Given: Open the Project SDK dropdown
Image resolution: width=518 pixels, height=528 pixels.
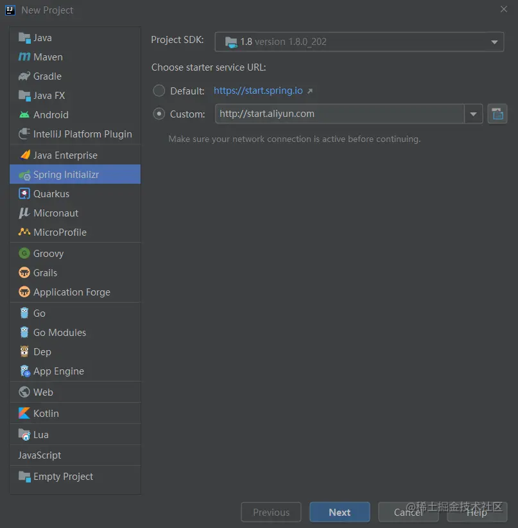Looking at the screenshot, I should tap(359, 42).
